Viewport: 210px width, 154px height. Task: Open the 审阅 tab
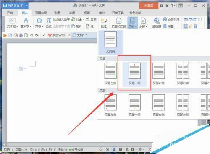(72, 13)
